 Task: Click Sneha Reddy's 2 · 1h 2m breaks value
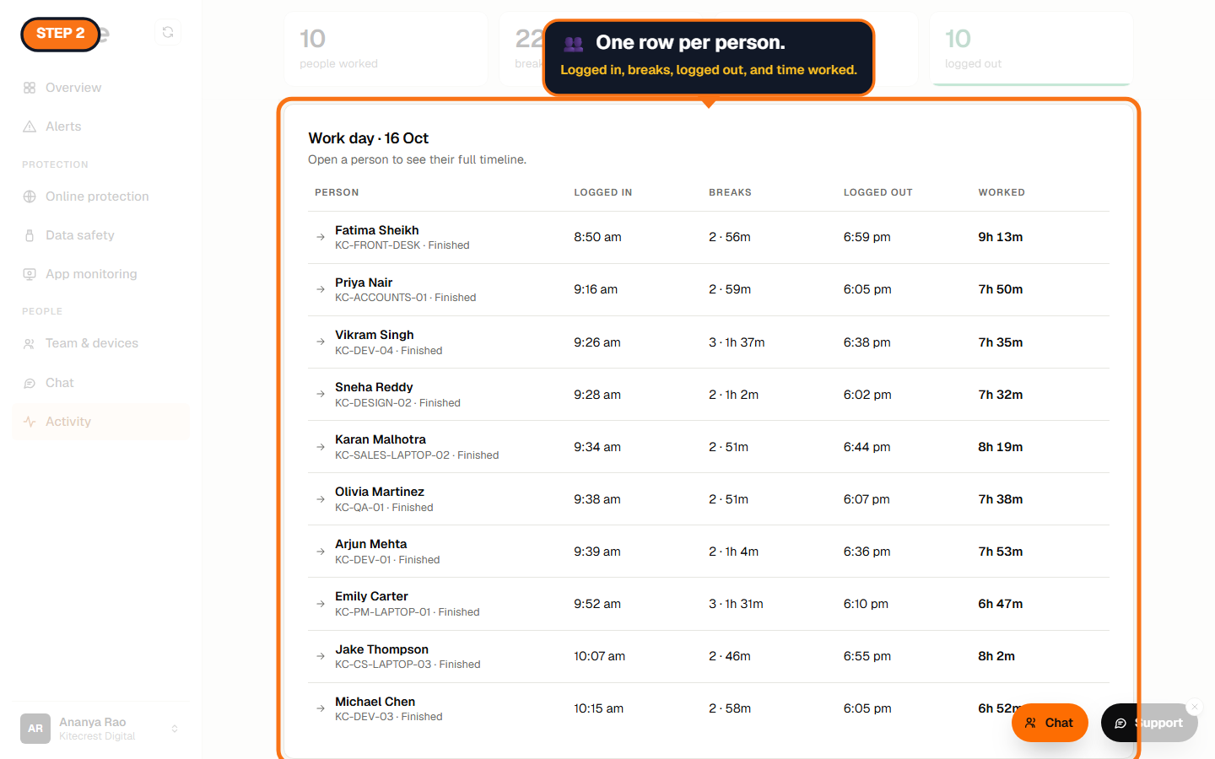[734, 395]
